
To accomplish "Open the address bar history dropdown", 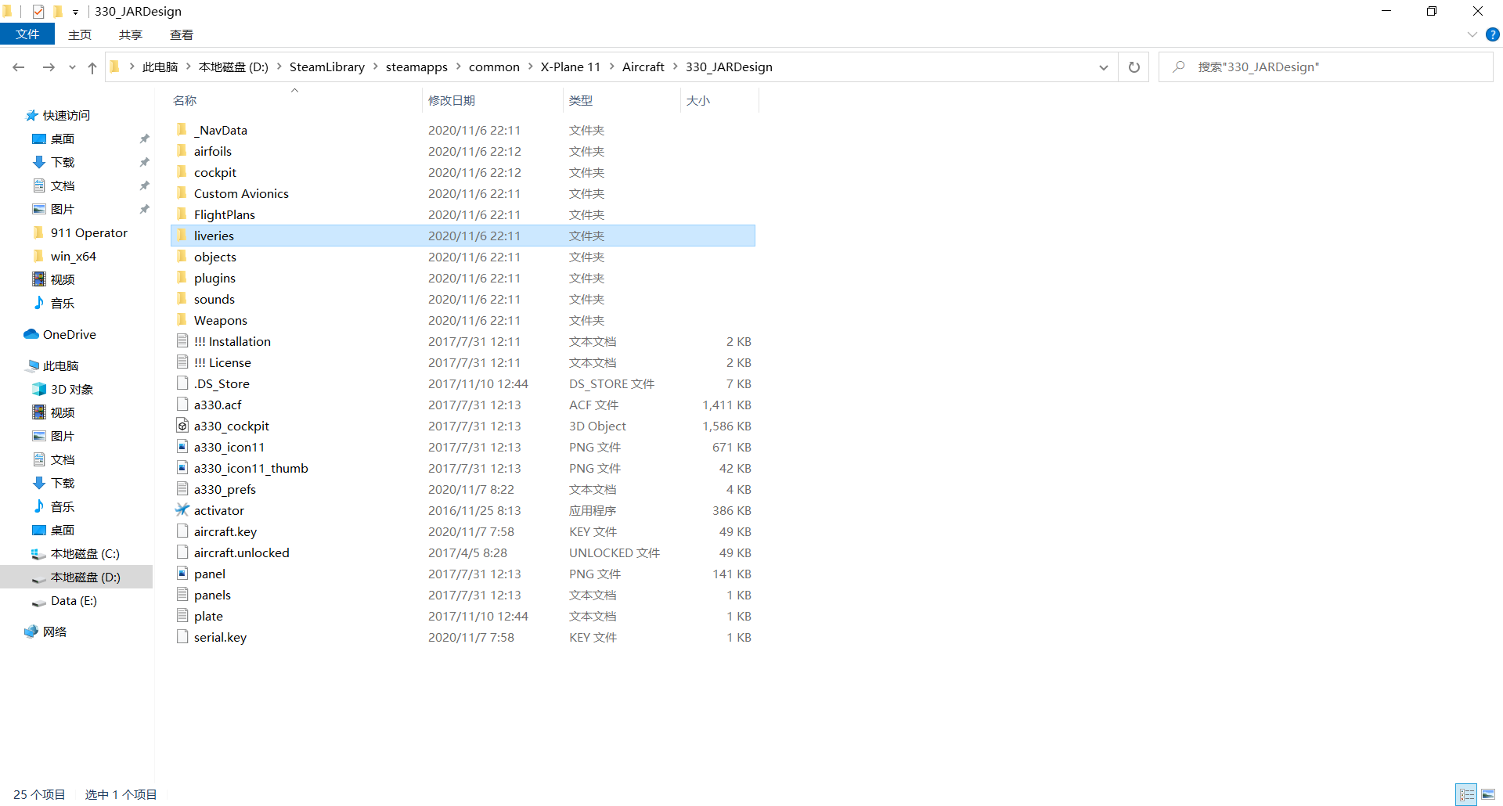I will point(1103,67).
